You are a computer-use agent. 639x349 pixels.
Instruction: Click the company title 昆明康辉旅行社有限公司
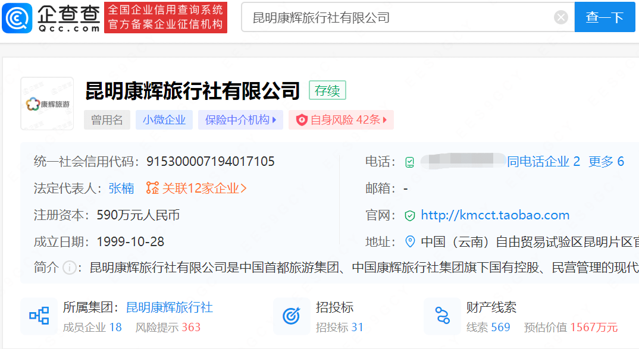pyautogui.click(x=193, y=90)
